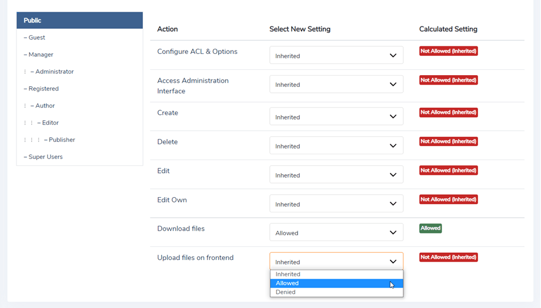
Task: Expand the Edit permission dropdown
Action: coord(336,175)
